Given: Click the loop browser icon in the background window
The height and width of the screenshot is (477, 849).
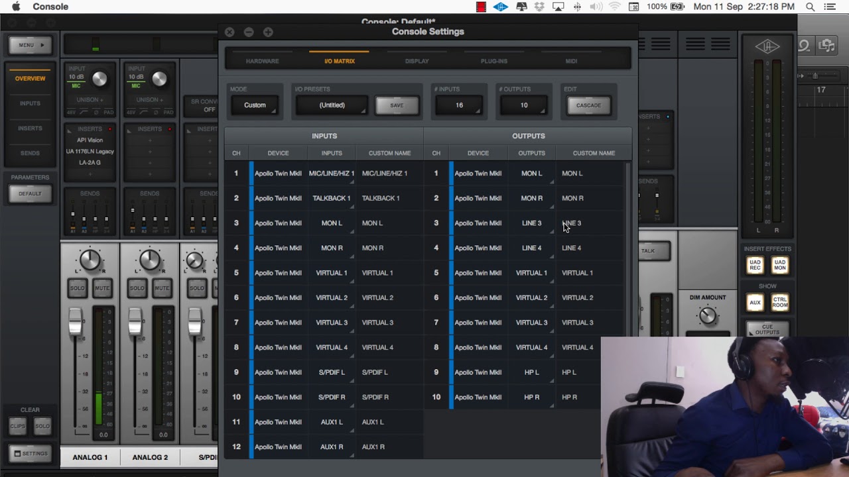Looking at the screenshot, I should [804, 45].
